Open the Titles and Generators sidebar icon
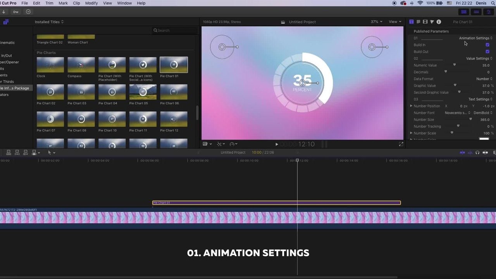496x279 pixels. coord(5,22)
